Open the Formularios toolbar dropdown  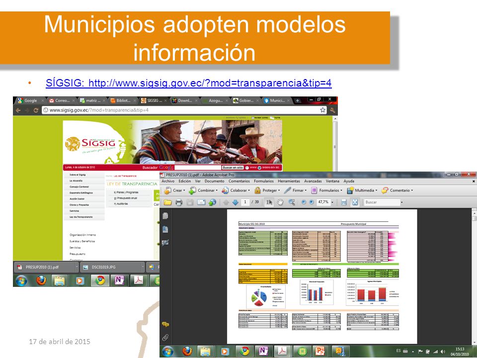327,190
